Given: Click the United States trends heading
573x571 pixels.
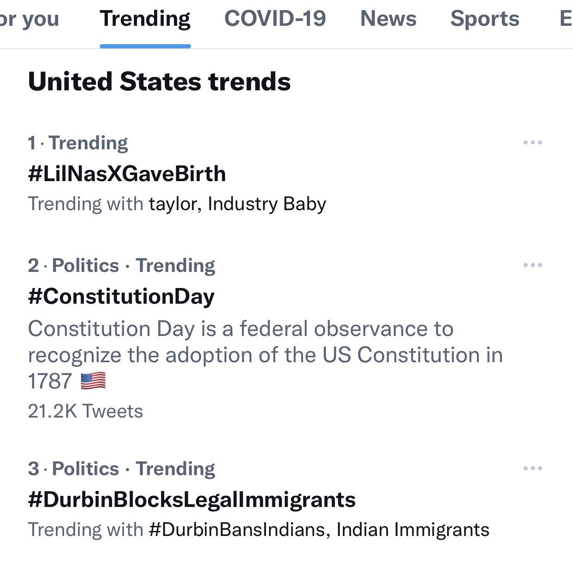Looking at the screenshot, I should pyautogui.click(x=159, y=82).
